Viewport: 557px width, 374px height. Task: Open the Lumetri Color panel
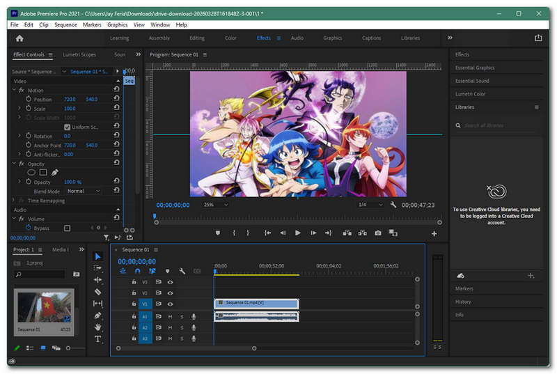pyautogui.click(x=471, y=94)
